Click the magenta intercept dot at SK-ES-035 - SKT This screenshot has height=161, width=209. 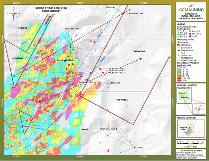pos(91,73)
